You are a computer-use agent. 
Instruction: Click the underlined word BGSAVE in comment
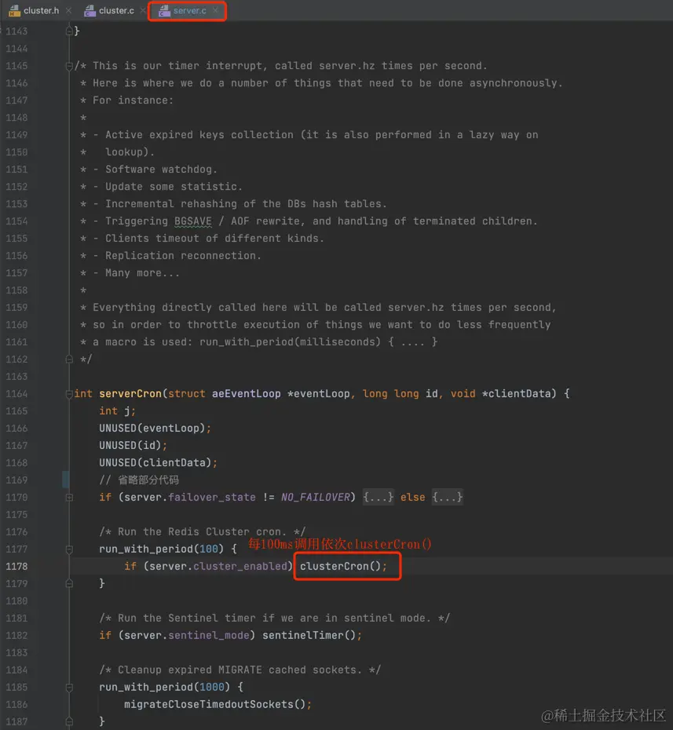pos(193,221)
